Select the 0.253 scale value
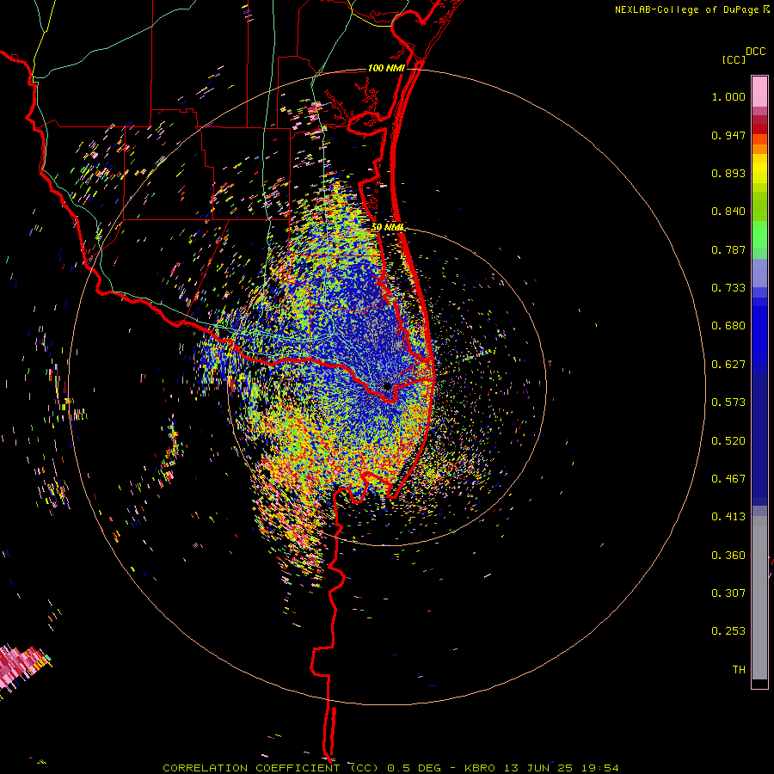The width and height of the screenshot is (774, 774). coord(728,631)
